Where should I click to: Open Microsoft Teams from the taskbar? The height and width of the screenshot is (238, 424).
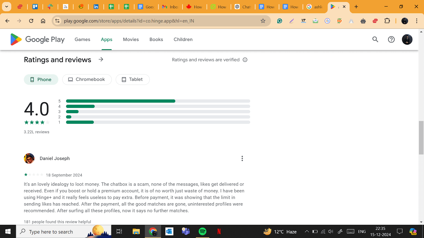click(186, 232)
